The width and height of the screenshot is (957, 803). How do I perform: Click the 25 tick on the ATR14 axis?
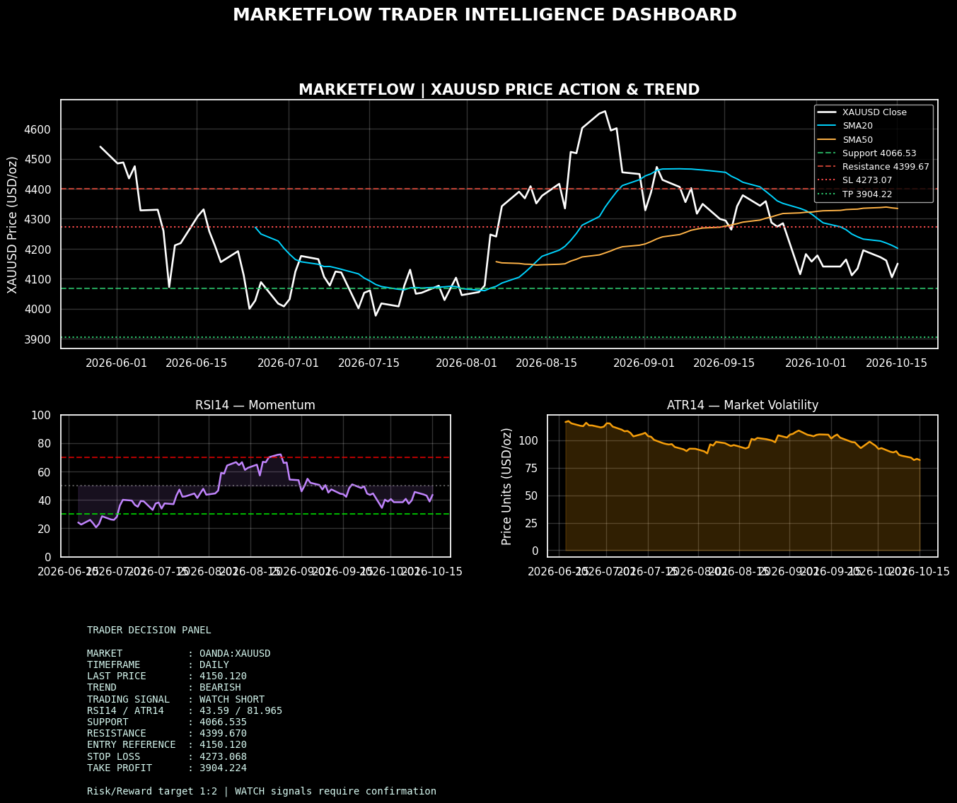click(x=533, y=522)
